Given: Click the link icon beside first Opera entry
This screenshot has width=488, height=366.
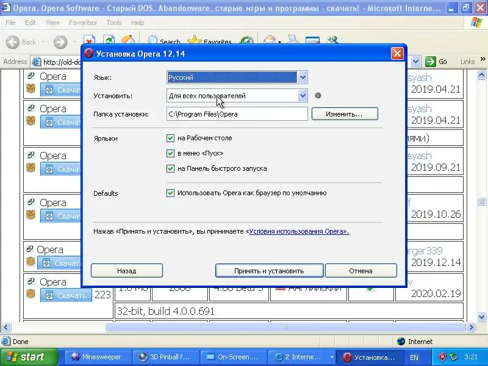Looking at the screenshot, I should [x=31, y=75].
